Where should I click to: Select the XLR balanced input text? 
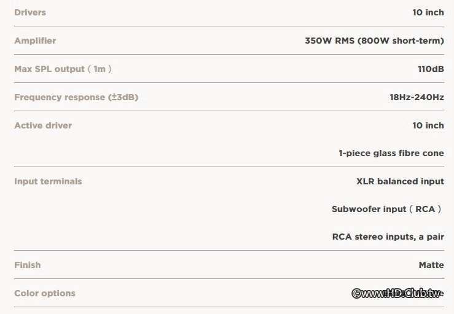click(x=400, y=181)
